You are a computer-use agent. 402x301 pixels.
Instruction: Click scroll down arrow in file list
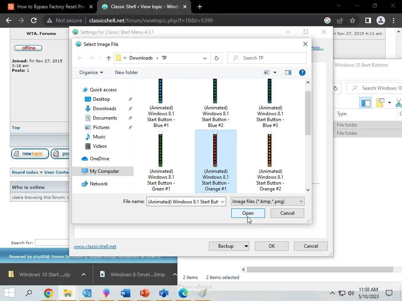tap(308, 190)
